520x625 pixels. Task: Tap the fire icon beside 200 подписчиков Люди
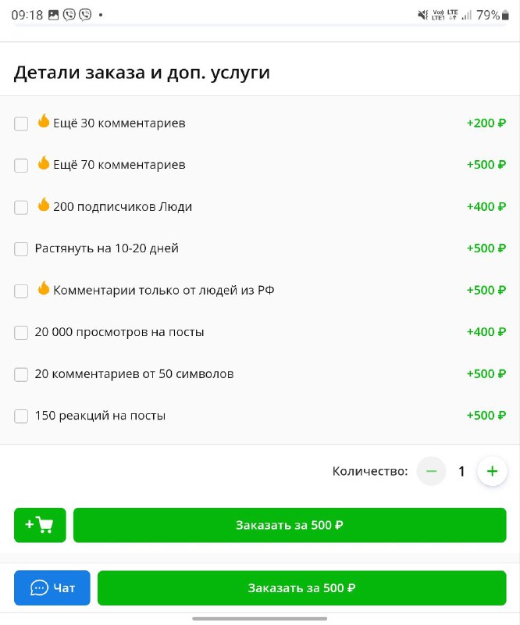coord(44,205)
